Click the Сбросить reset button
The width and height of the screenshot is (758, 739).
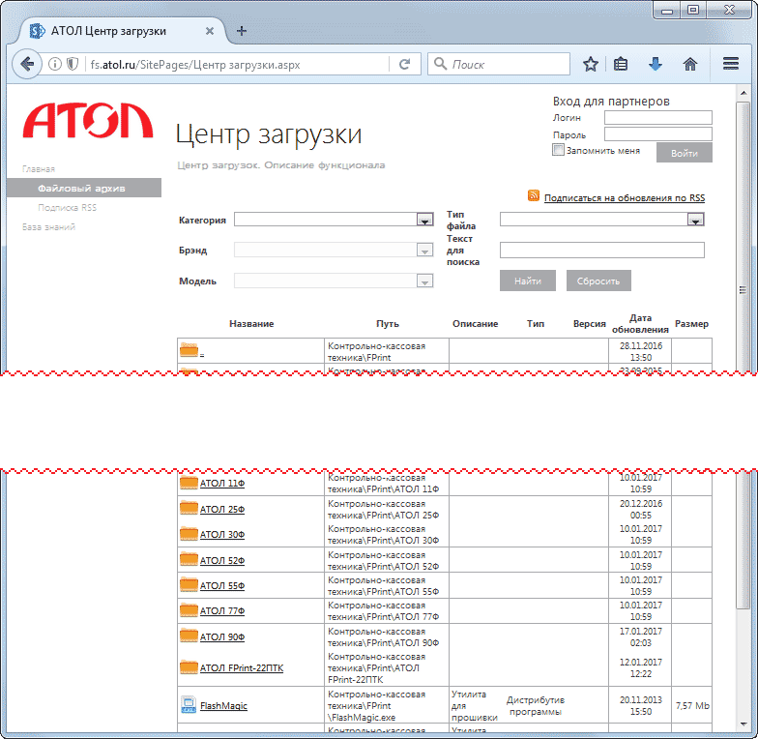coord(598,281)
